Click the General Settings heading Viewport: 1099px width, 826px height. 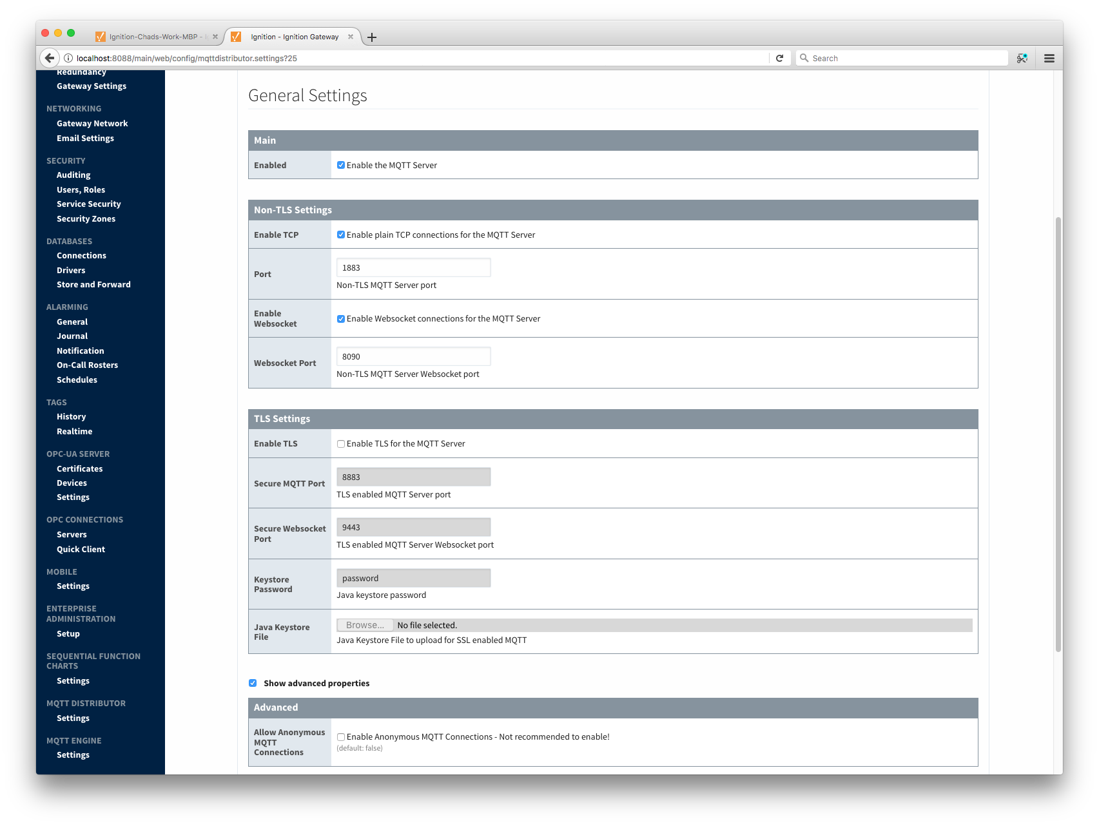click(x=307, y=95)
